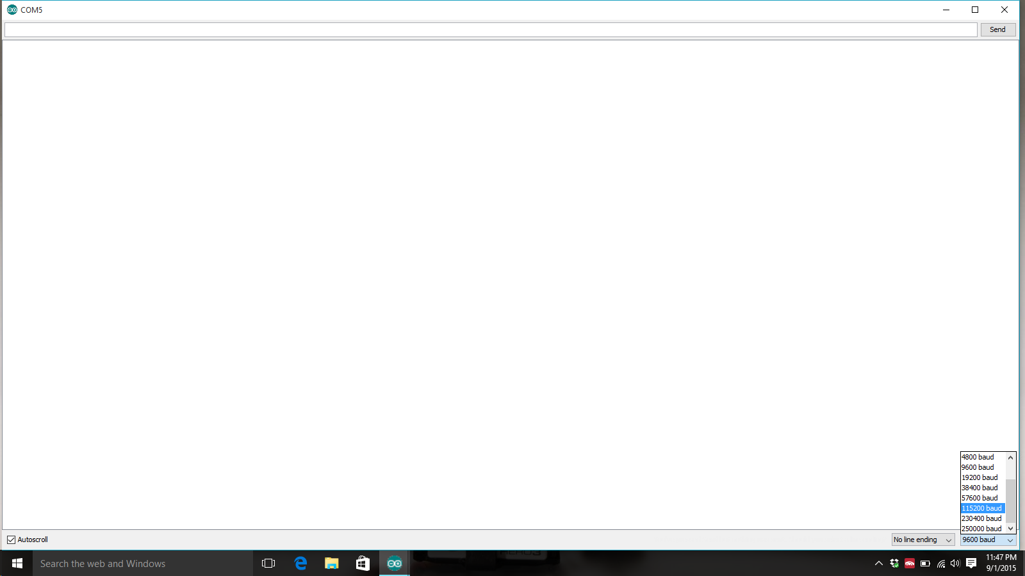Image resolution: width=1025 pixels, height=576 pixels.
Task: Open File Explorer from the taskbar
Action: point(331,563)
